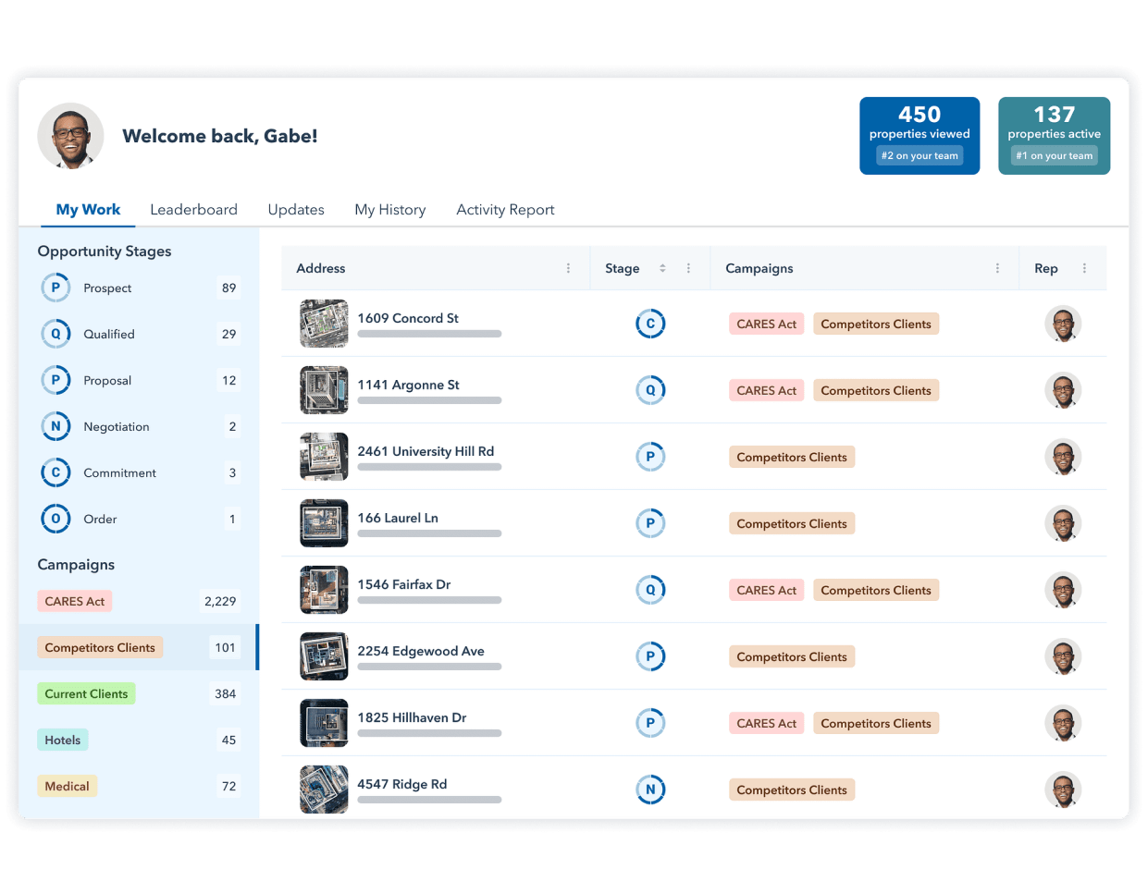The width and height of the screenshot is (1148, 894).
Task: Filter by CARES Act campaign in sidebar
Action: [x=75, y=601]
